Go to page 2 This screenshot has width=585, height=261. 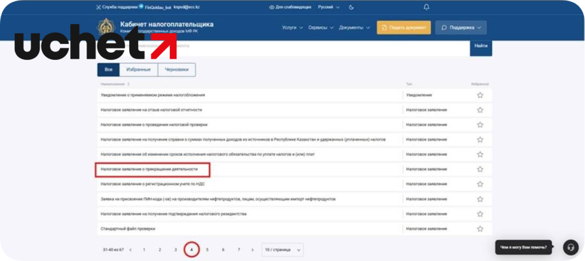point(160,250)
